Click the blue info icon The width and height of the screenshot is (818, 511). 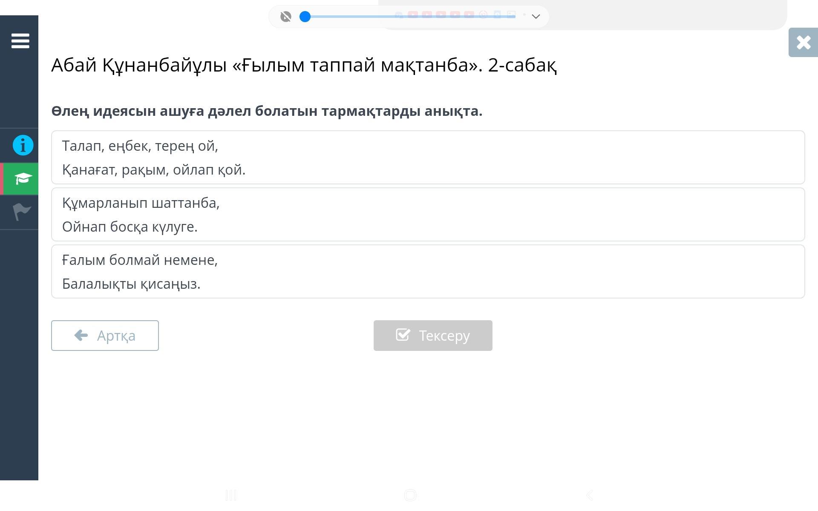(x=23, y=145)
